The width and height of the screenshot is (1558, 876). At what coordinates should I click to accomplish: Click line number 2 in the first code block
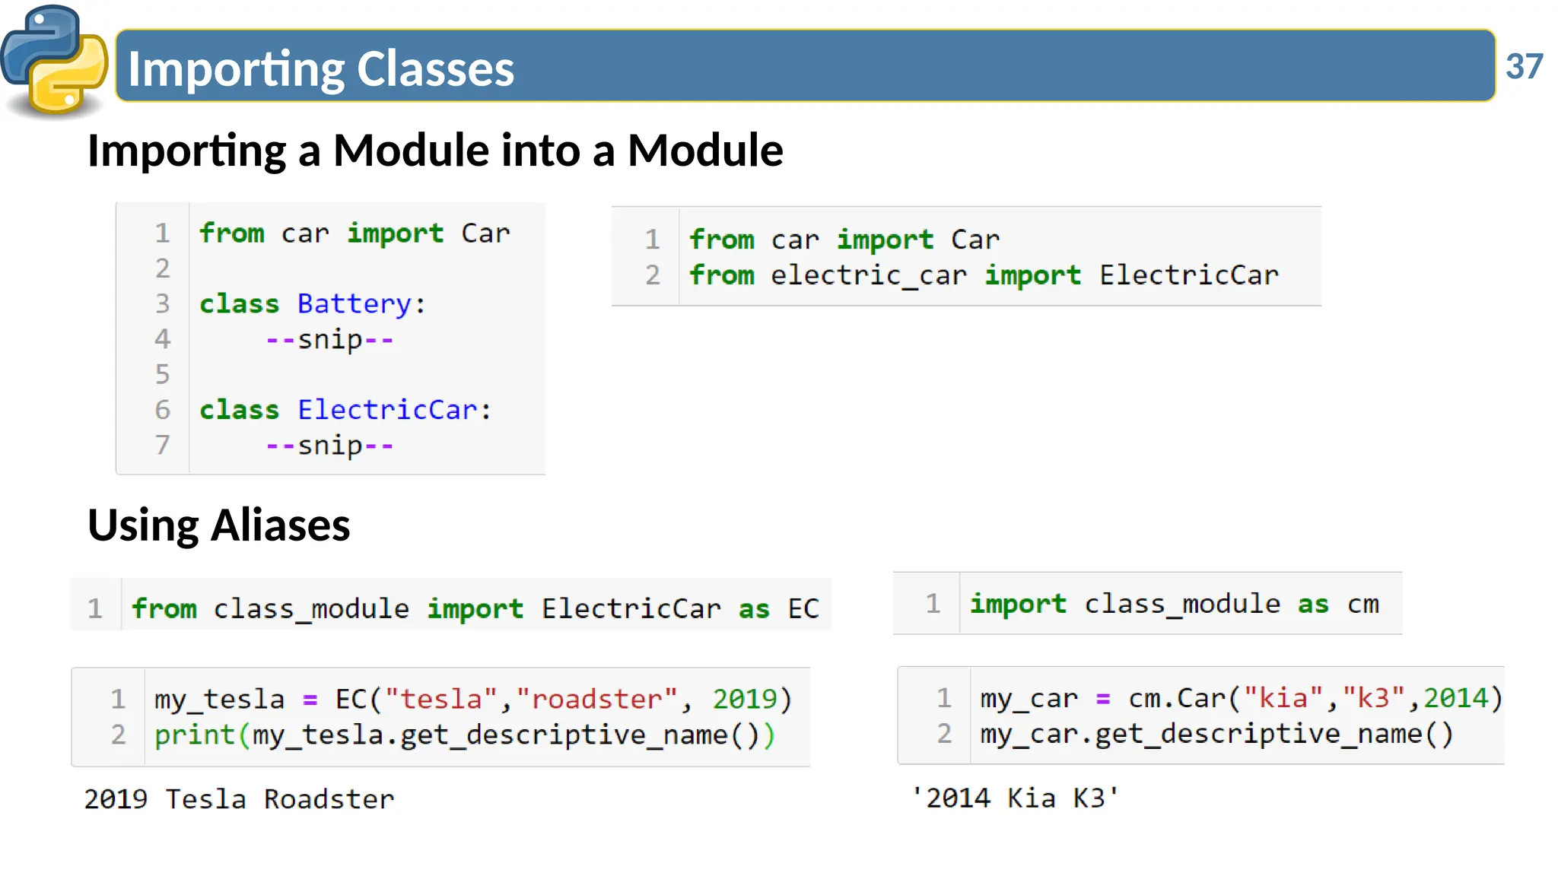pyautogui.click(x=163, y=268)
